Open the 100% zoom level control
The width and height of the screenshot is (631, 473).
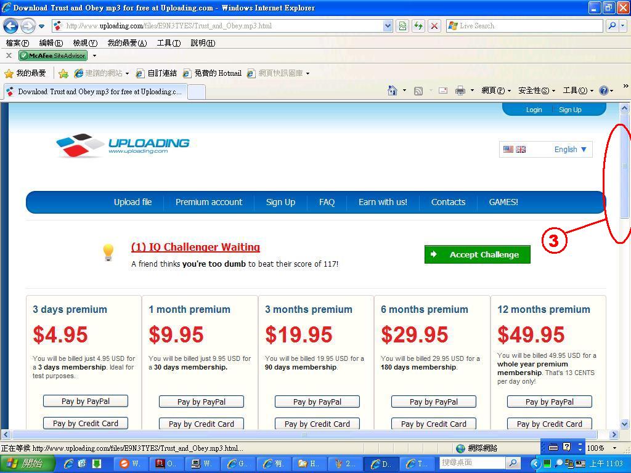[602, 448]
